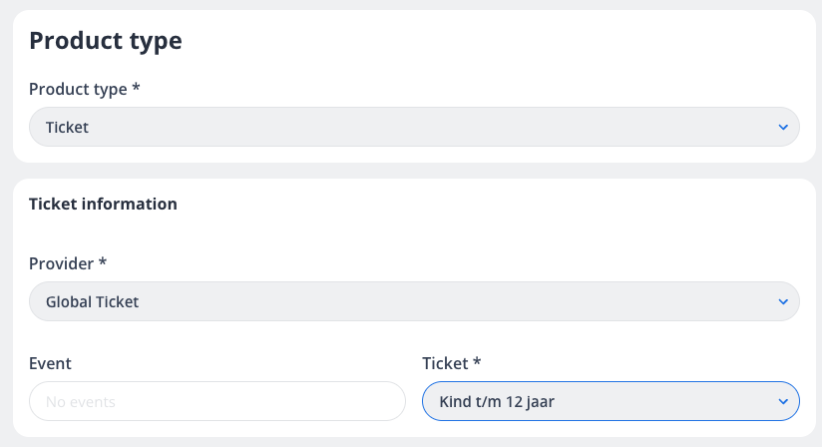
Task: Click the 'Ticket information' section heading
Action: [x=103, y=204]
